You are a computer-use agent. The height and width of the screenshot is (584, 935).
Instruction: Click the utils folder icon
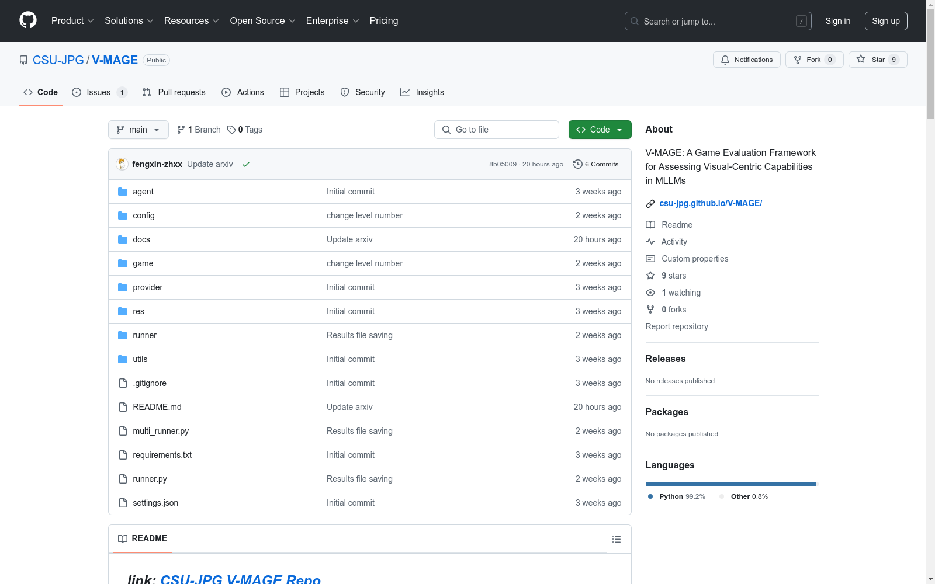[123, 359]
